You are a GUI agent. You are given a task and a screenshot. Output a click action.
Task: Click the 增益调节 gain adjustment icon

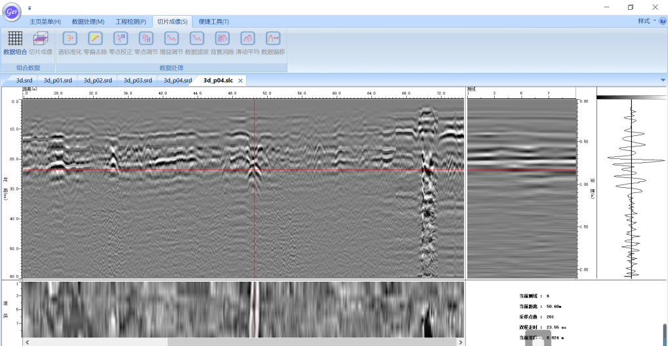[x=171, y=39]
